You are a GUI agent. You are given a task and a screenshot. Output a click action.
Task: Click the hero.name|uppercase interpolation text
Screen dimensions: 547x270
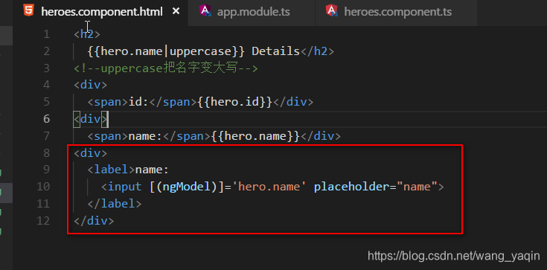coord(167,51)
